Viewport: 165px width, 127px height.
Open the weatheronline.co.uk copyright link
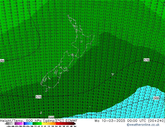pyautogui.click(x=143, y=125)
